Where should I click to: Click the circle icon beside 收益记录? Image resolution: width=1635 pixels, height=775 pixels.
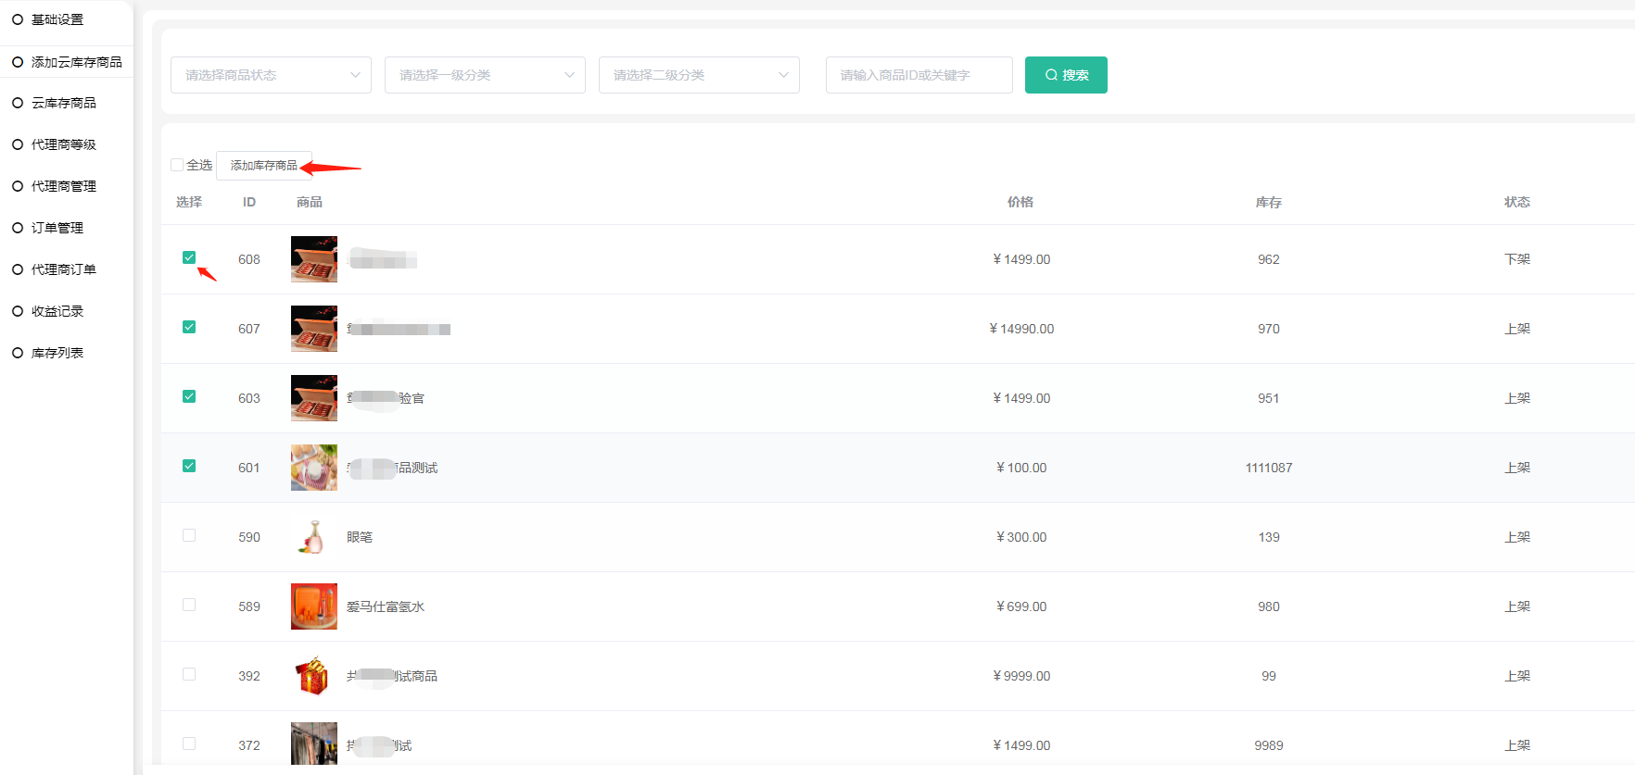point(18,311)
